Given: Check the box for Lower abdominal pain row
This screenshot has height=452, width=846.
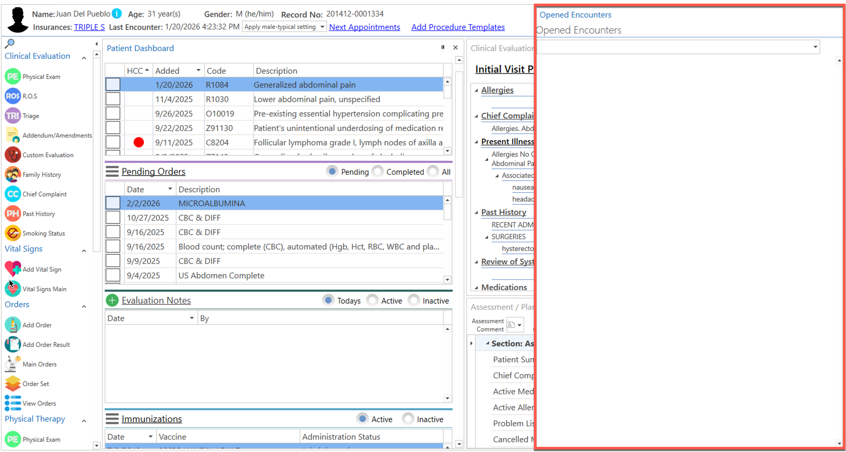Looking at the screenshot, I should pyautogui.click(x=113, y=99).
